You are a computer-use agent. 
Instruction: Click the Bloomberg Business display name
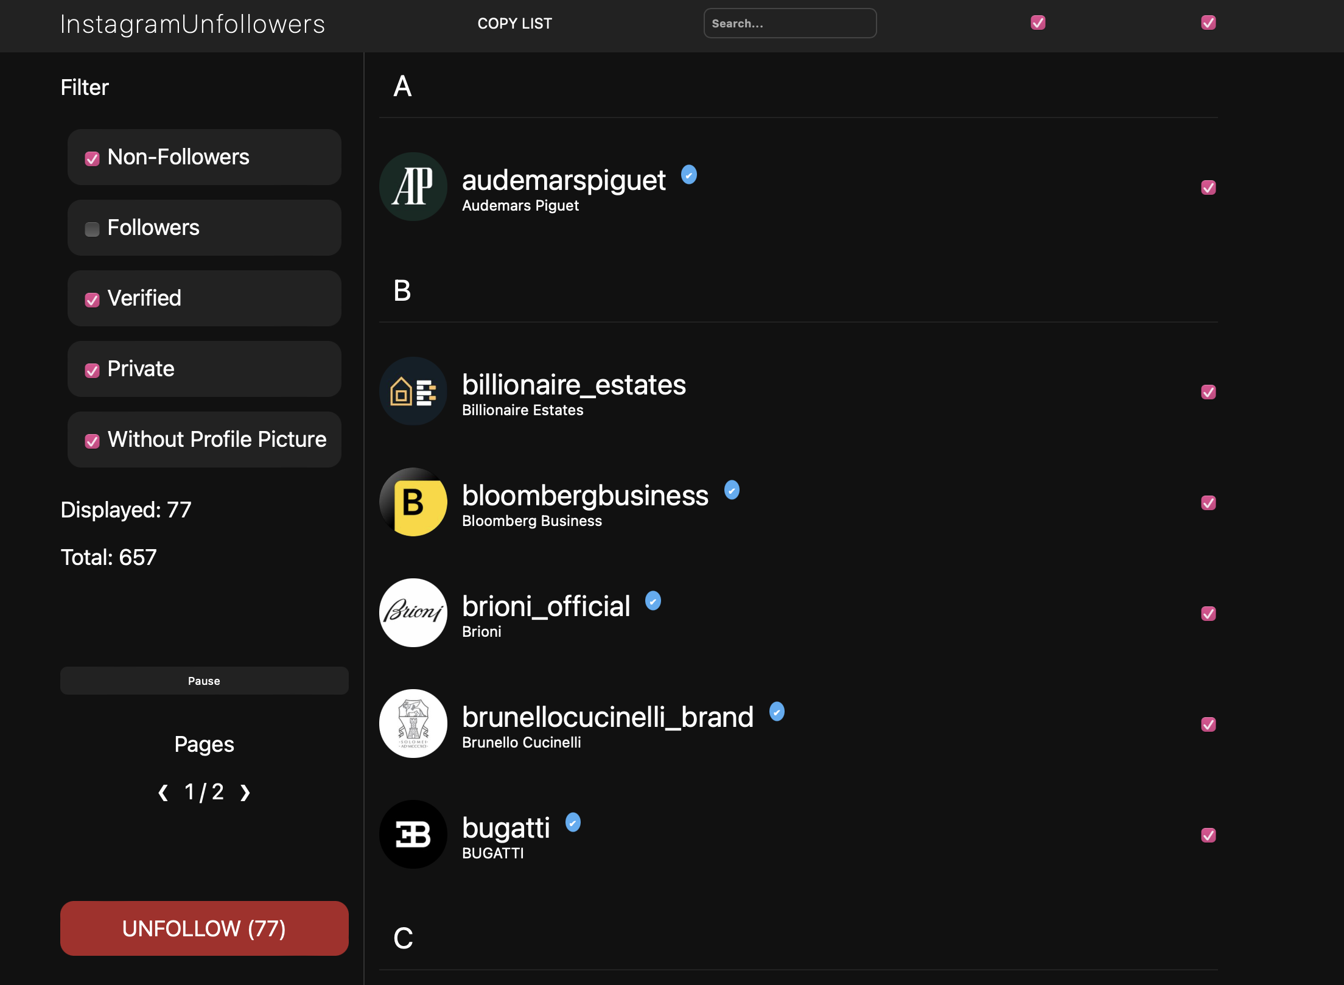coord(531,521)
